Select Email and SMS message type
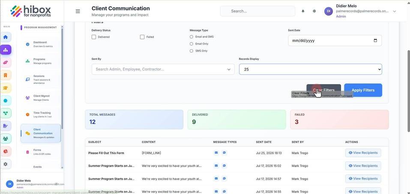The width and height of the screenshot is (410, 194). [192, 37]
